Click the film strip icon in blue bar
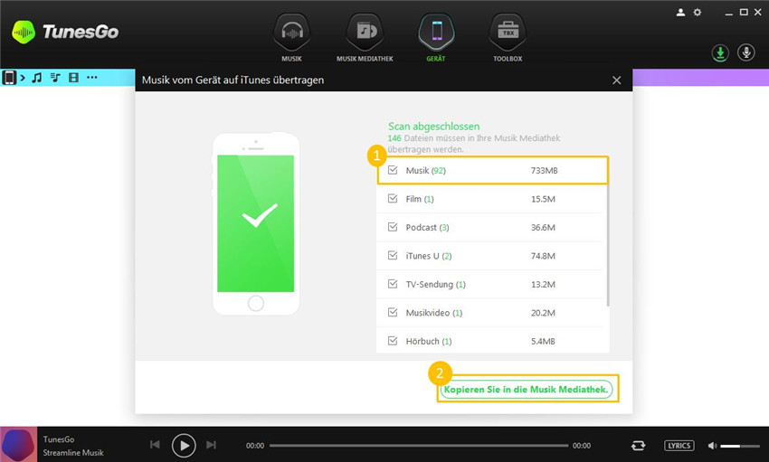 [73, 78]
